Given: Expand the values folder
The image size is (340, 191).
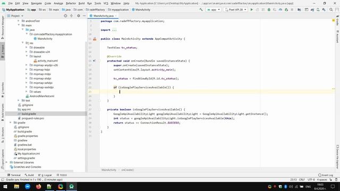Looking at the screenshot, I should tap(27, 91).
